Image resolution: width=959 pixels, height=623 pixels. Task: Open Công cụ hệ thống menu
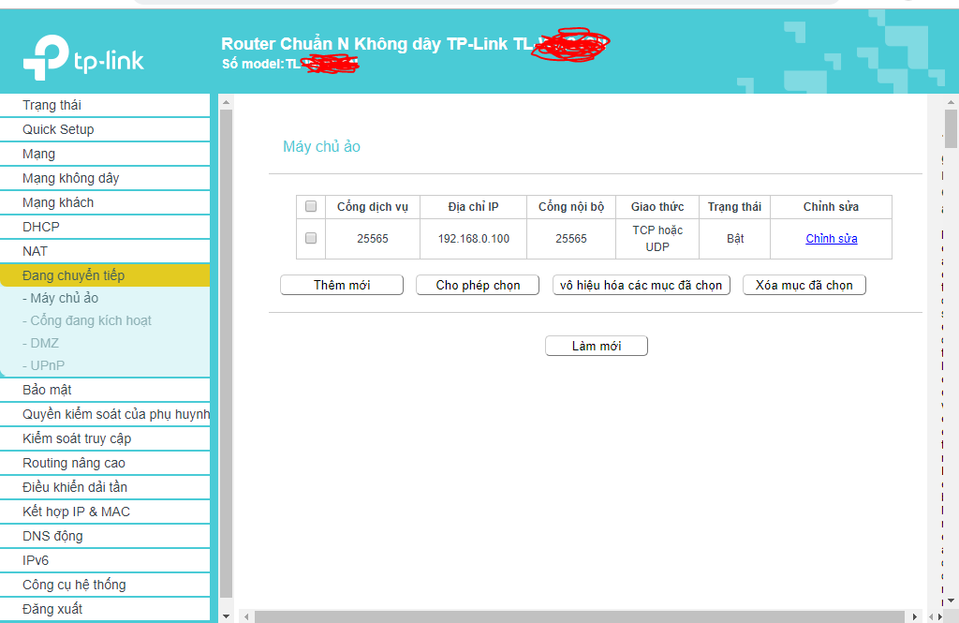[105, 585]
